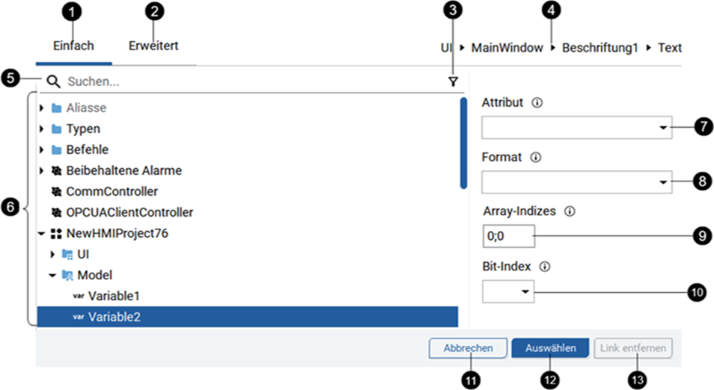
Task: Click the Array-Indizes input field
Action: pos(508,236)
